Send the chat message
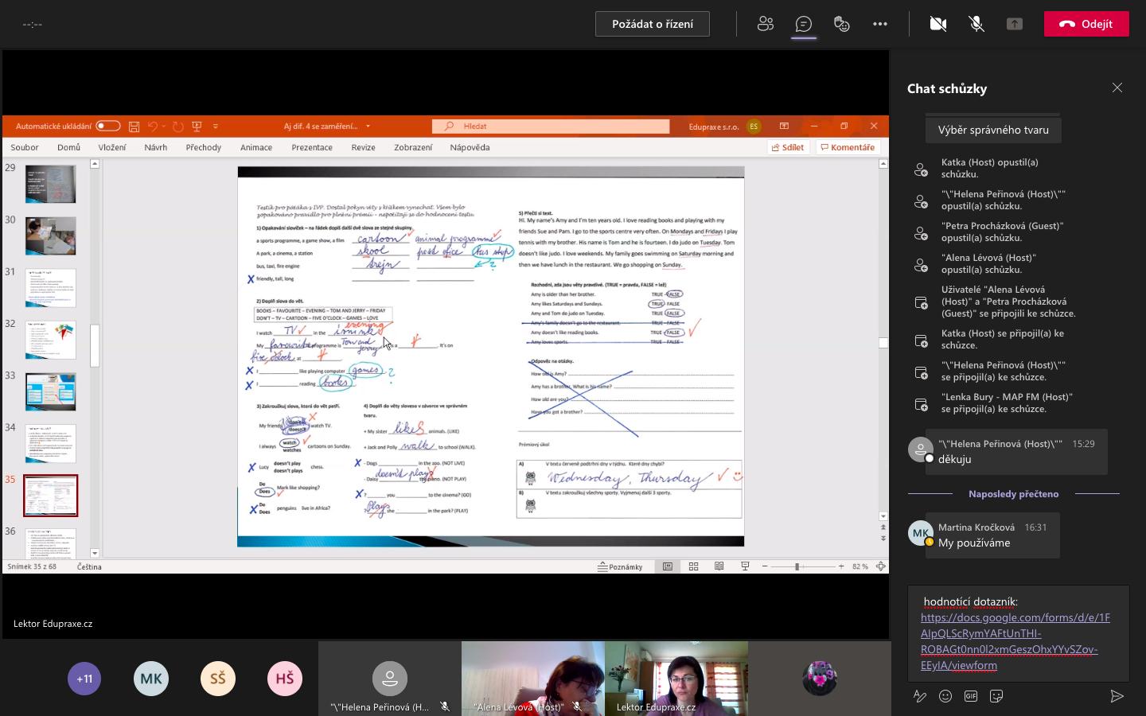The width and height of the screenshot is (1146, 716). click(x=1117, y=696)
